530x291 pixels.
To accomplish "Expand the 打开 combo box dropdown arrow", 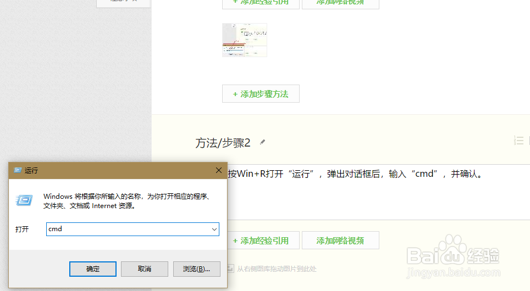I will point(214,229).
